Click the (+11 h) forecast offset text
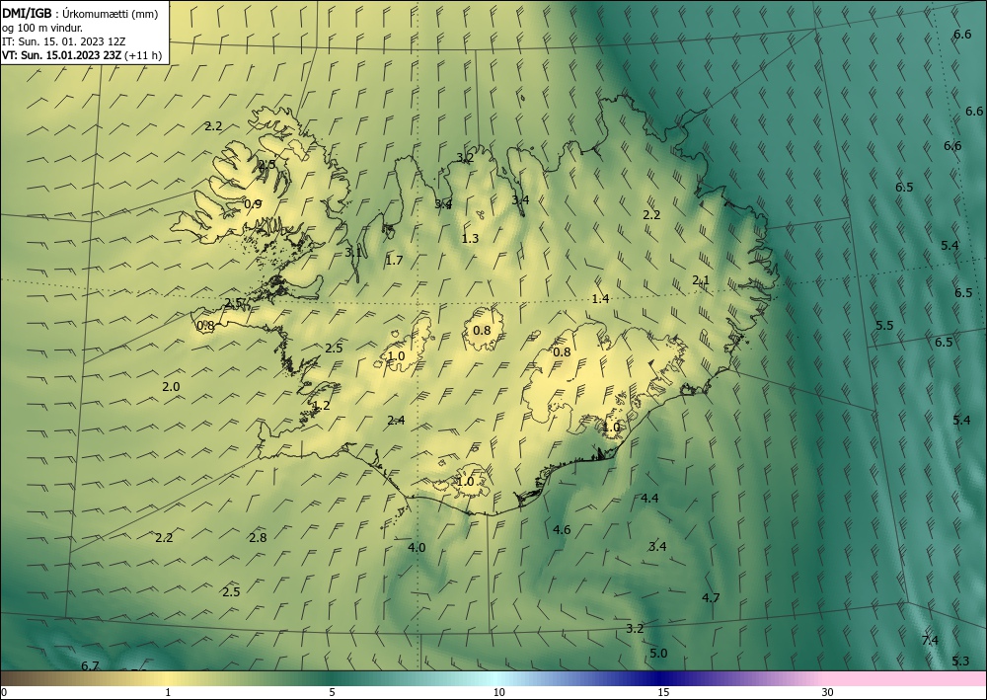 click(x=143, y=55)
